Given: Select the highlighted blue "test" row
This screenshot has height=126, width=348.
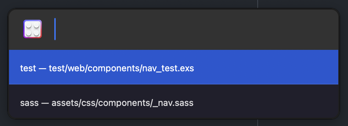Looking at the screenshot, I should 174,67.
